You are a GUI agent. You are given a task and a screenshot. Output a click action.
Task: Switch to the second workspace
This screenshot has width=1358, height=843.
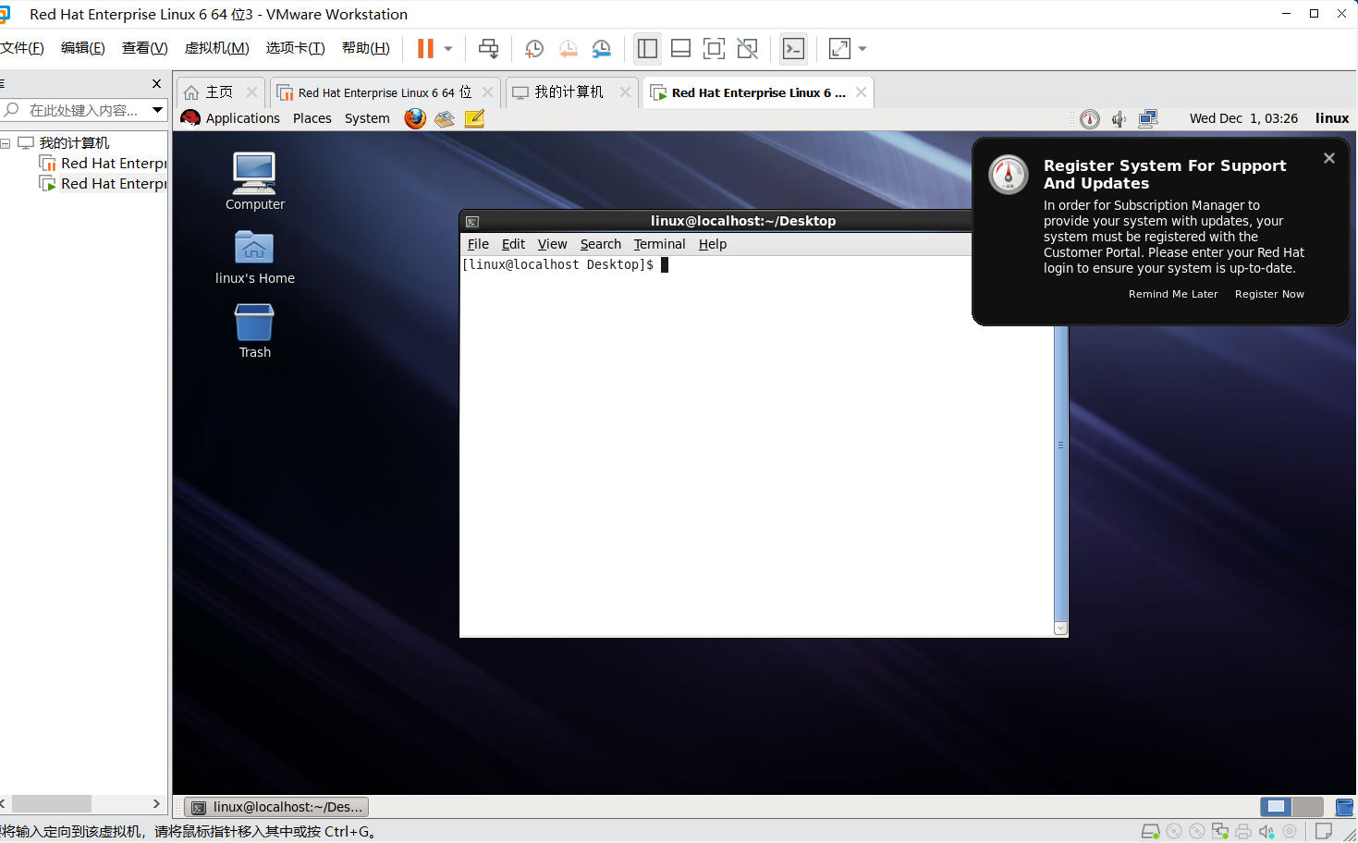1307,807
